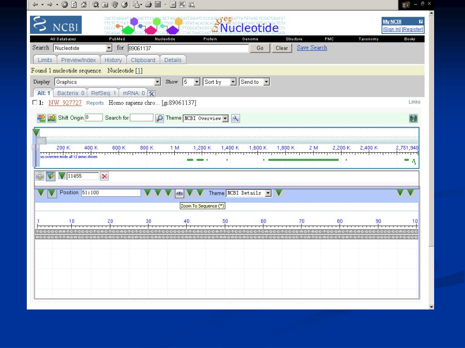Click the Clear button
This screenshot has width=465, height=348.
click(282, 48)
